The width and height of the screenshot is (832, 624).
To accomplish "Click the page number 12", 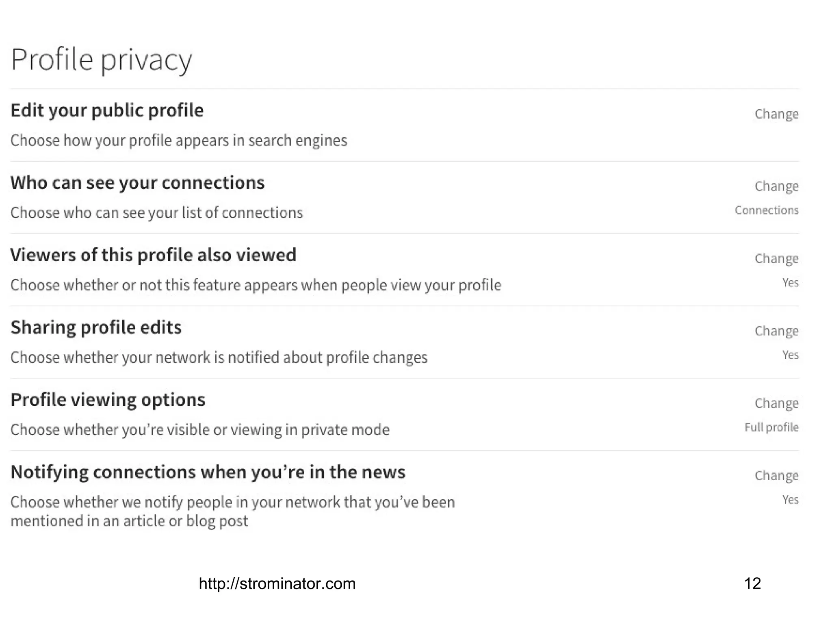I will coord(752,584).
